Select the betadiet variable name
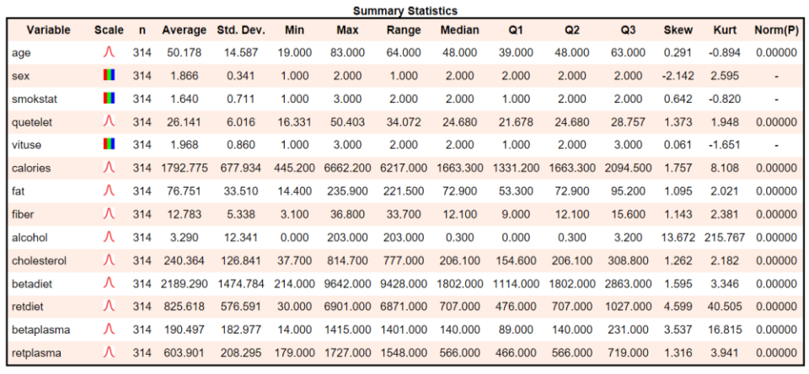Viewport: 809px width, 374px height. pyautogui.click(x=31, y=283)
